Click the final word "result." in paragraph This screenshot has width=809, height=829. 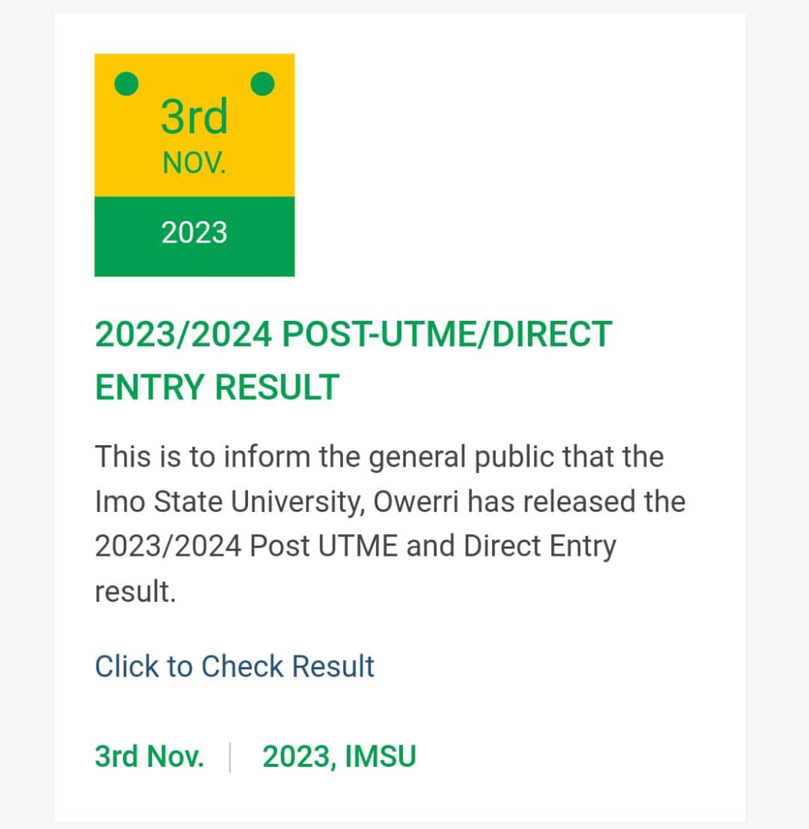click(x=135, y=591)
